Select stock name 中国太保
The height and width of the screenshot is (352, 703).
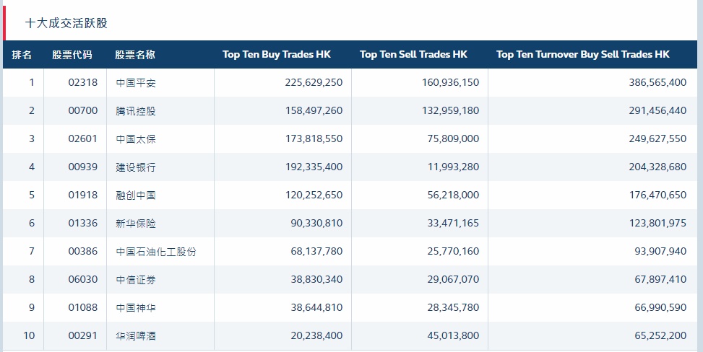(136, 139)
